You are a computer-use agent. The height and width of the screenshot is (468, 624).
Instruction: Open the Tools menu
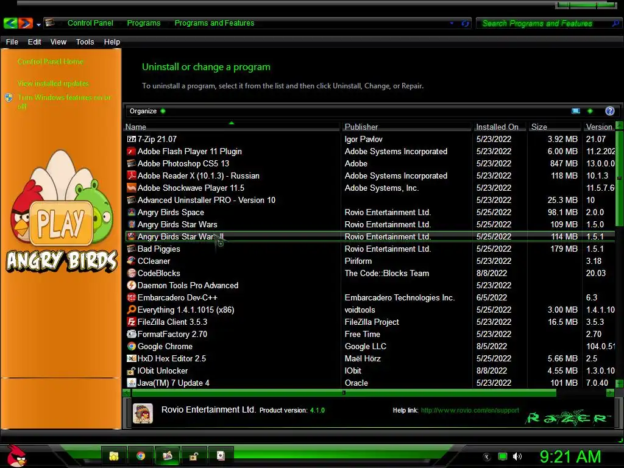(x=85, y=42)
